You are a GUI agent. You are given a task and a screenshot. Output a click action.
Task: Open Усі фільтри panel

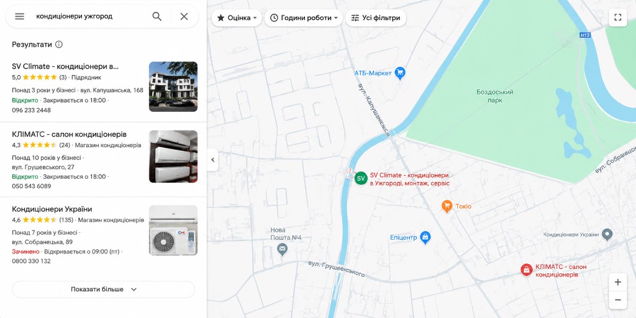(376, 18)
